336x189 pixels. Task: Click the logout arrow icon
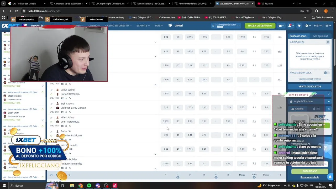click(299, 26)
